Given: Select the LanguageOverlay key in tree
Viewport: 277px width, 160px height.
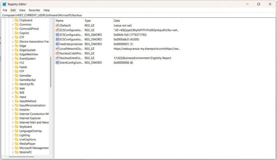Looking at the screenshot, I should coord(31,131).
